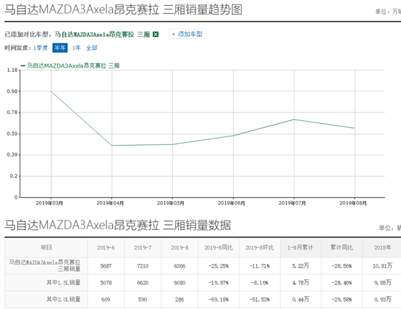Image resolution: width=401 pixels, height=309 pixels.
Task: Click the cell value 4.78万
Action: coord(300,283)
